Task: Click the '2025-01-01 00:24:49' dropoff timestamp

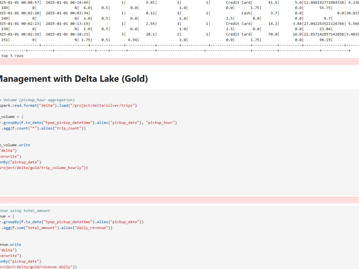Action: point(67,3)
